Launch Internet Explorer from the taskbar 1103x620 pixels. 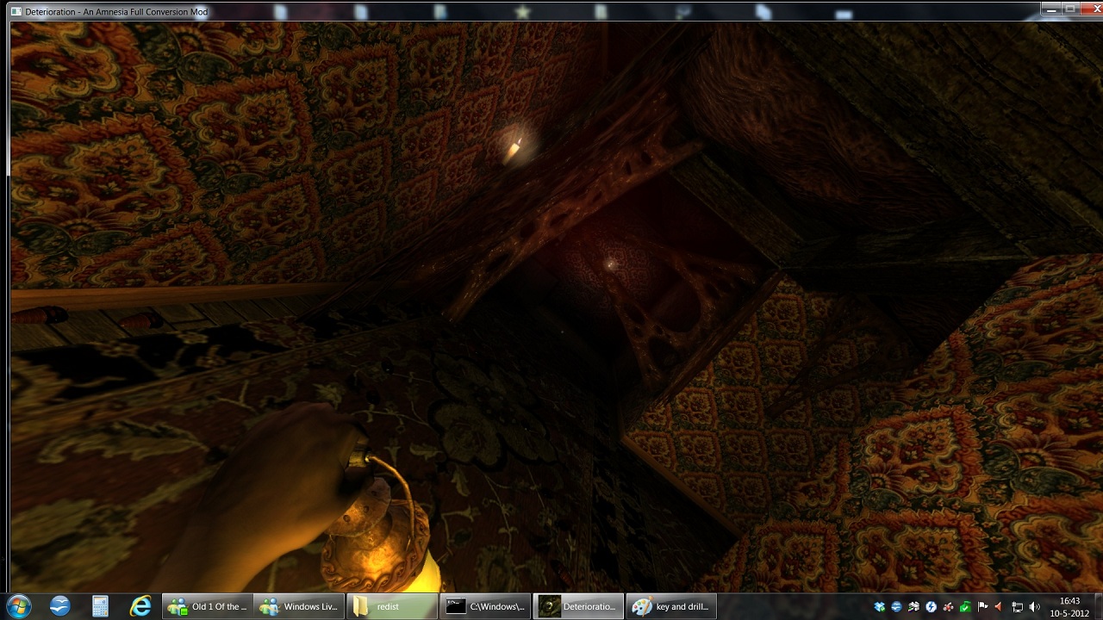click(x=140, y=606)
